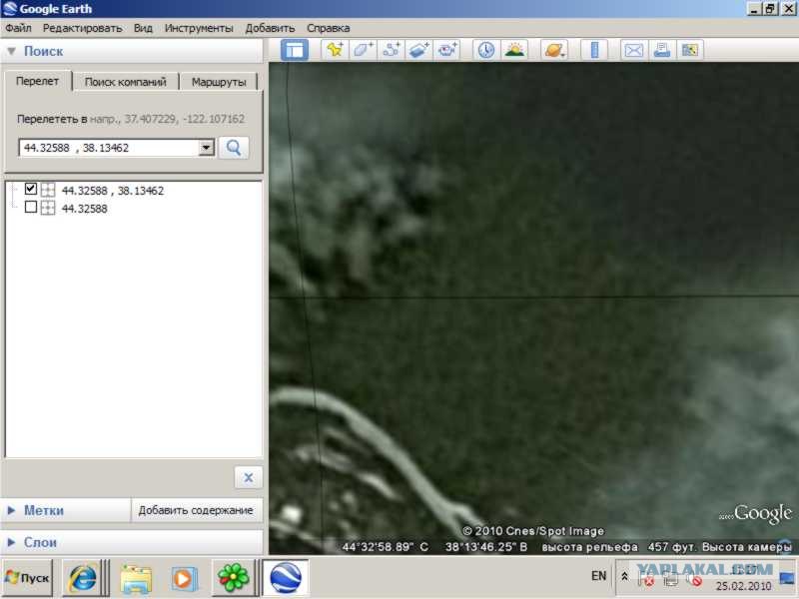
Task: Open the Инструменты menu
Action: (x=199, y=28)
